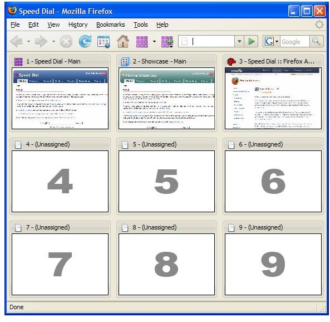Open the View menu

pyautogui.click(x=53, y=25)
